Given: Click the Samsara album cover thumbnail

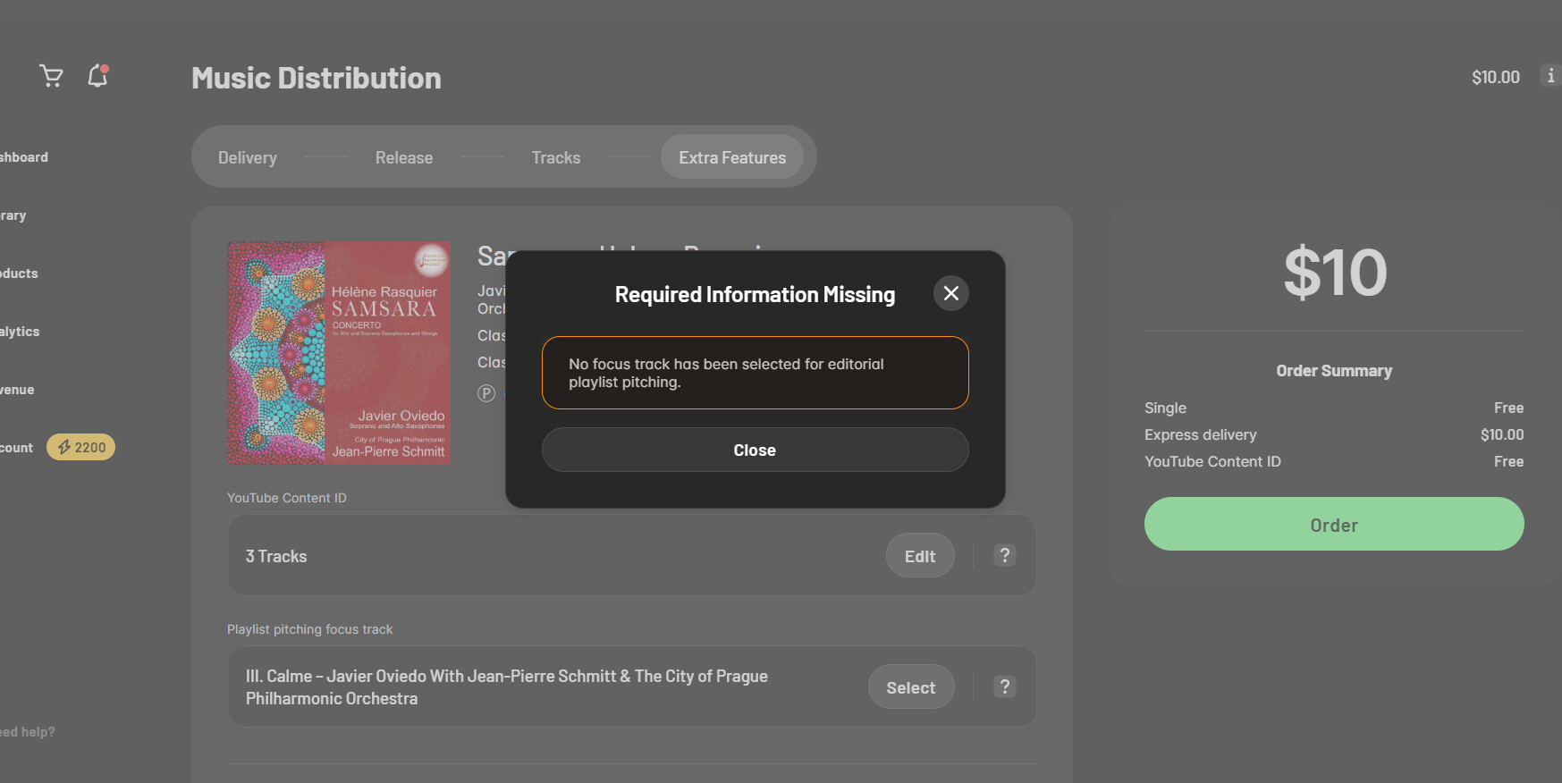Looking at the screenshot, I should 339,353.
